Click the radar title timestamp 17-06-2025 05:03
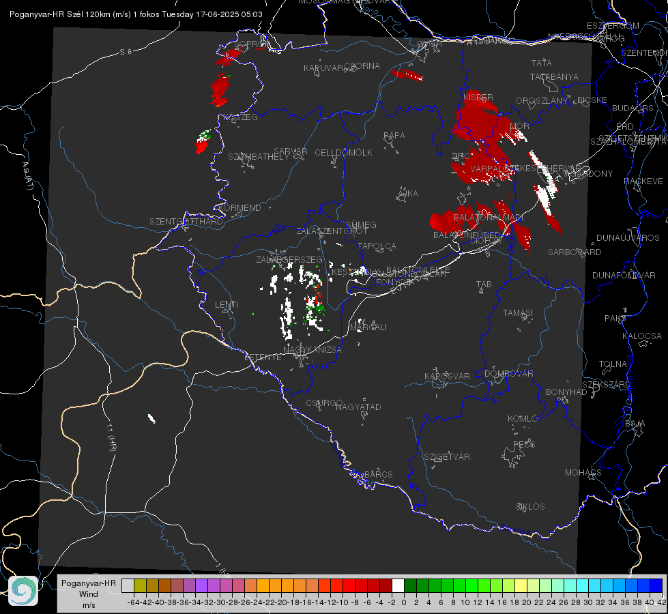The width and height of the screenshot is (668, 614). [x=229, y=14]
